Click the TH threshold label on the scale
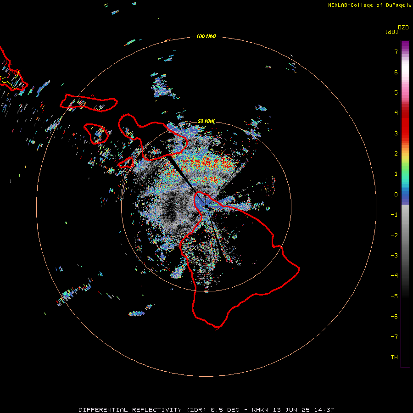Screen dimensions: 413x413 pyautogui.click(x=394, y=357)
